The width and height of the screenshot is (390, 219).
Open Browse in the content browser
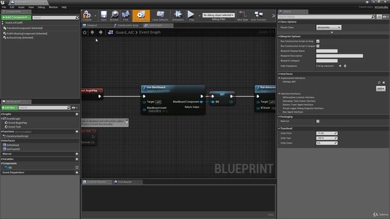click(x=115, y=15)
